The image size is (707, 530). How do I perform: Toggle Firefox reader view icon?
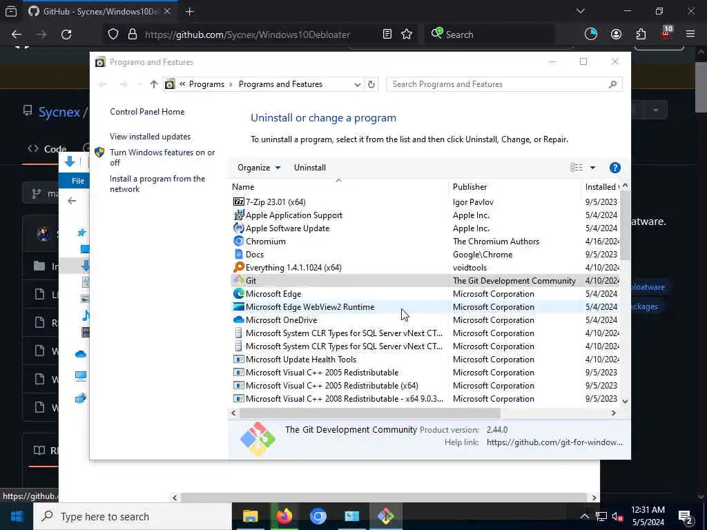point(387,35)
